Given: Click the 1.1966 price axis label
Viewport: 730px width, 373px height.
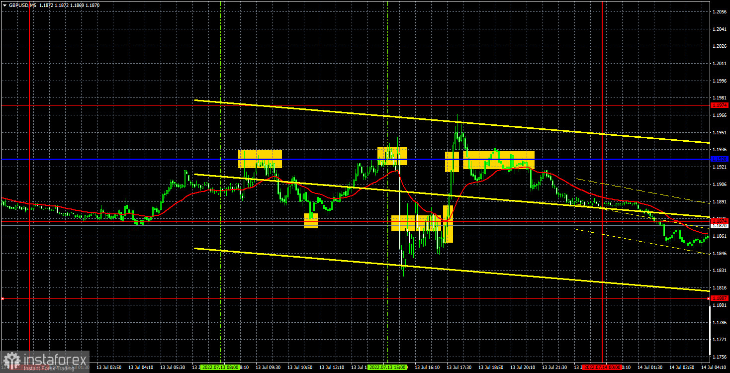Looking at the screenshot, I should click(x=720, y=115).
